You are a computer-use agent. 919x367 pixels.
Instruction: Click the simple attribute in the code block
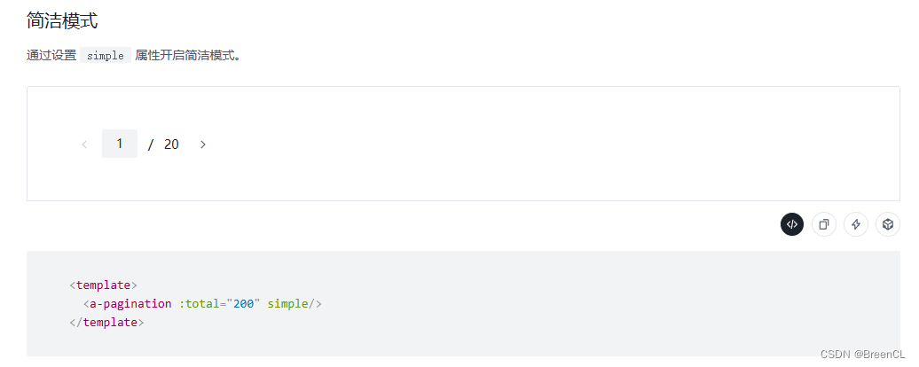[287, 303]
